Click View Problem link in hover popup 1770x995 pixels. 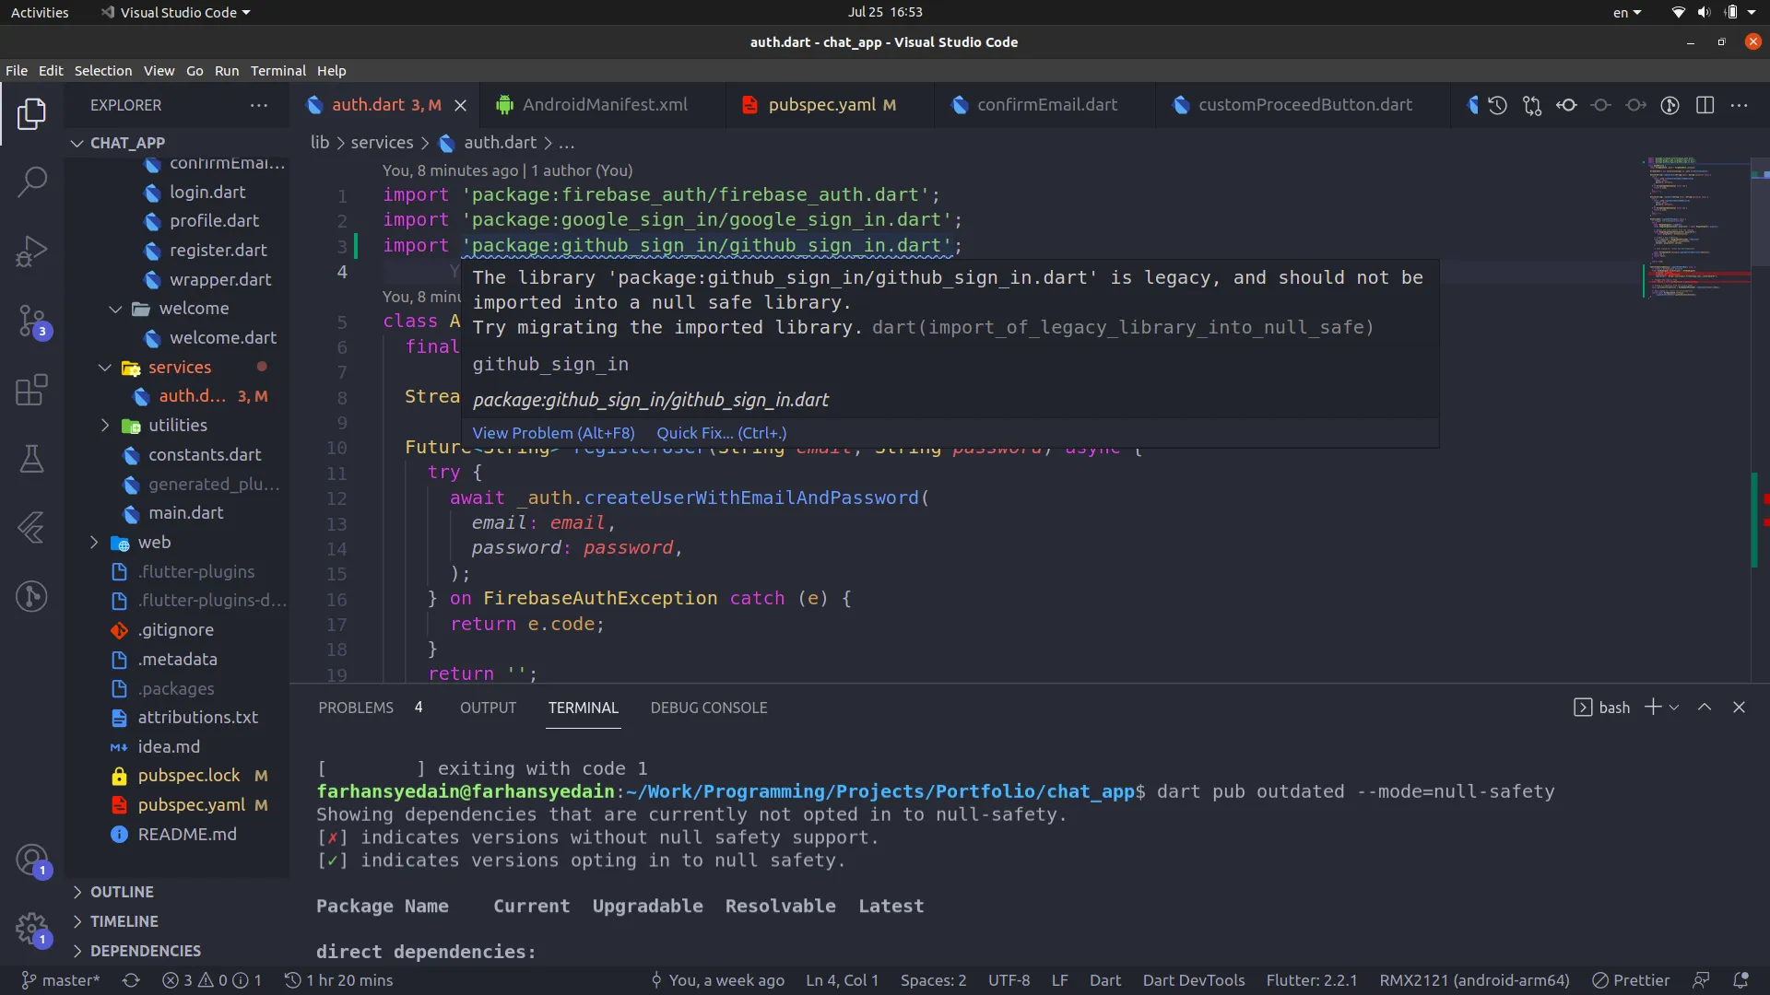click(553, 433)
